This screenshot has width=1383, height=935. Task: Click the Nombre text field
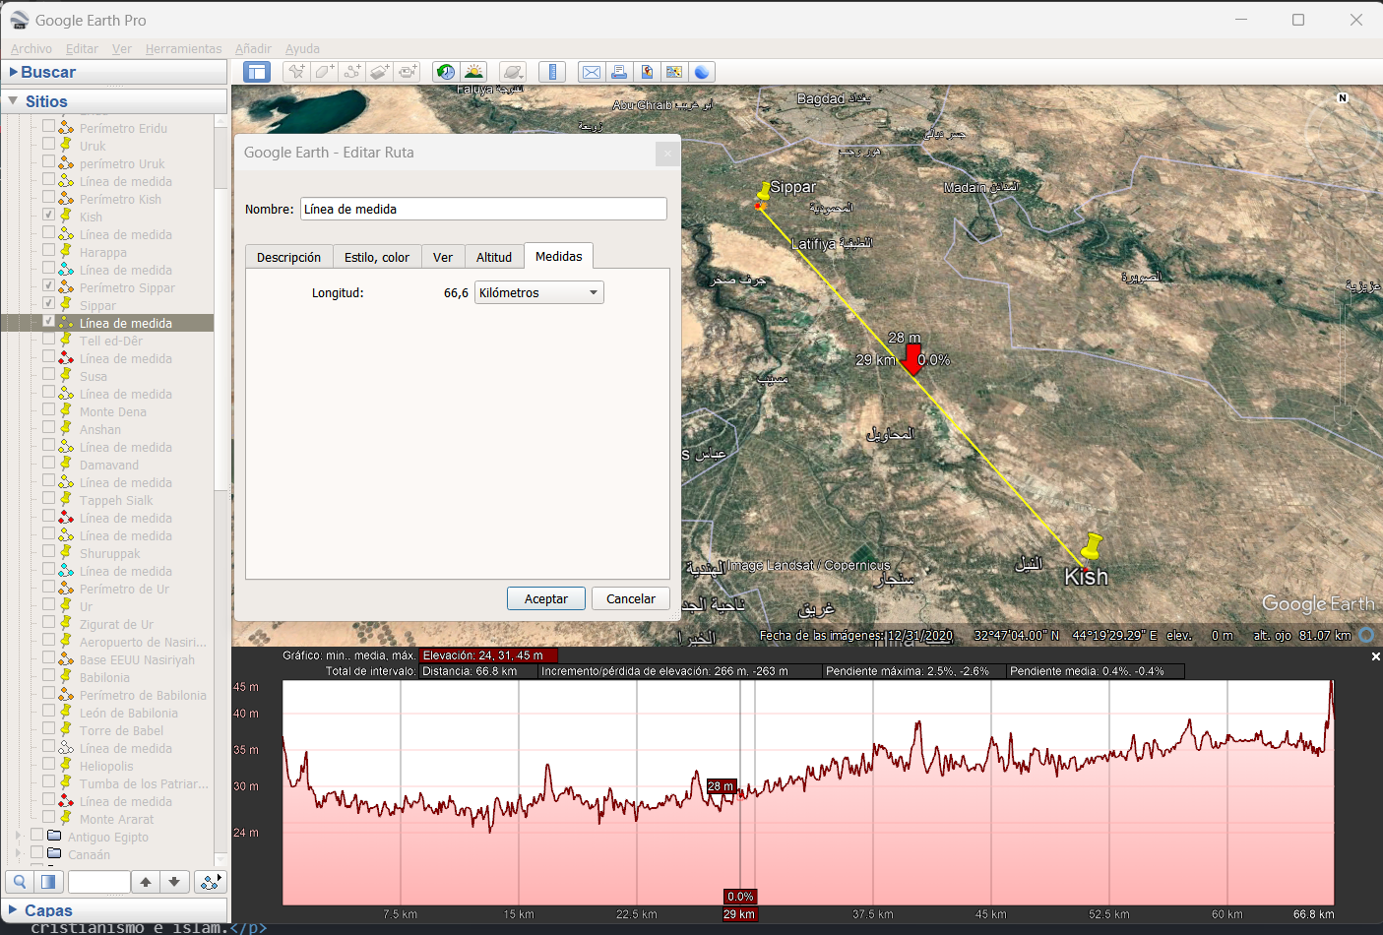(x=483, y=209)
